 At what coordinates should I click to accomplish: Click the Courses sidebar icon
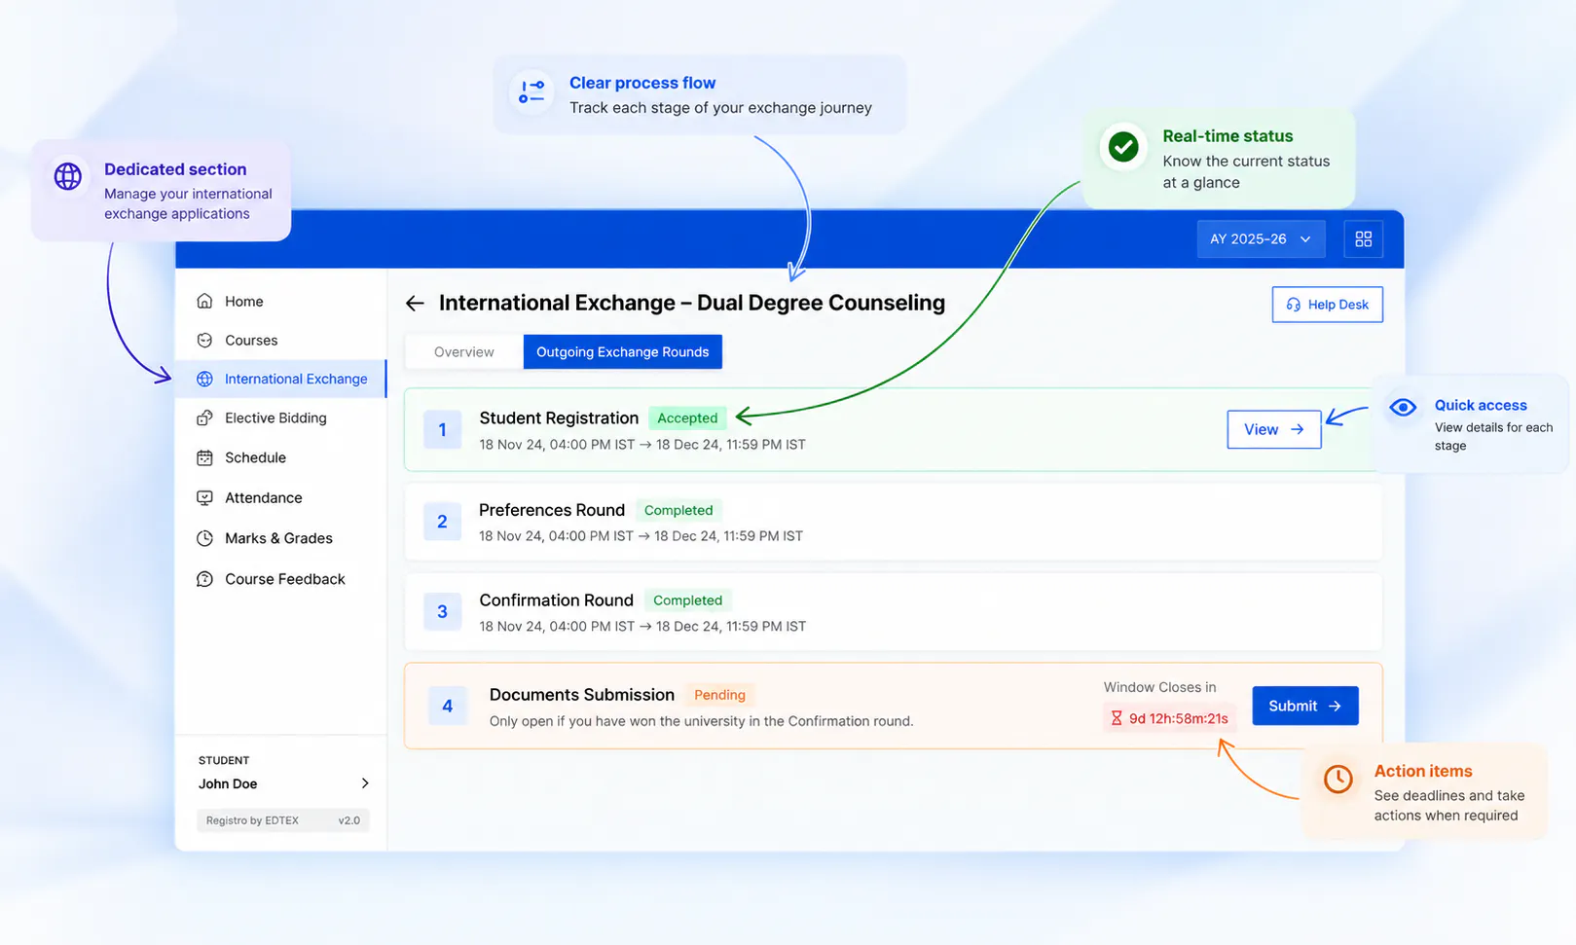pos(204,340)
